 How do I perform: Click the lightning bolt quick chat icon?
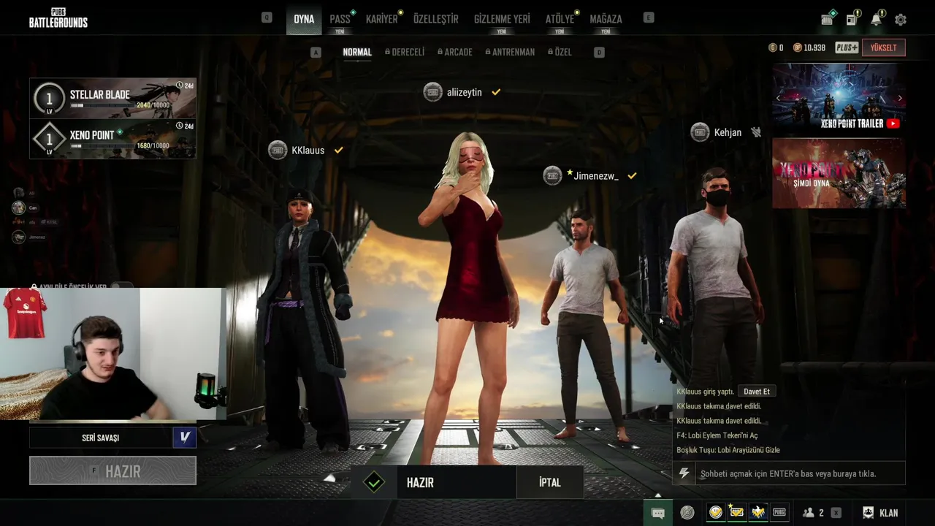tap(684, 473)
